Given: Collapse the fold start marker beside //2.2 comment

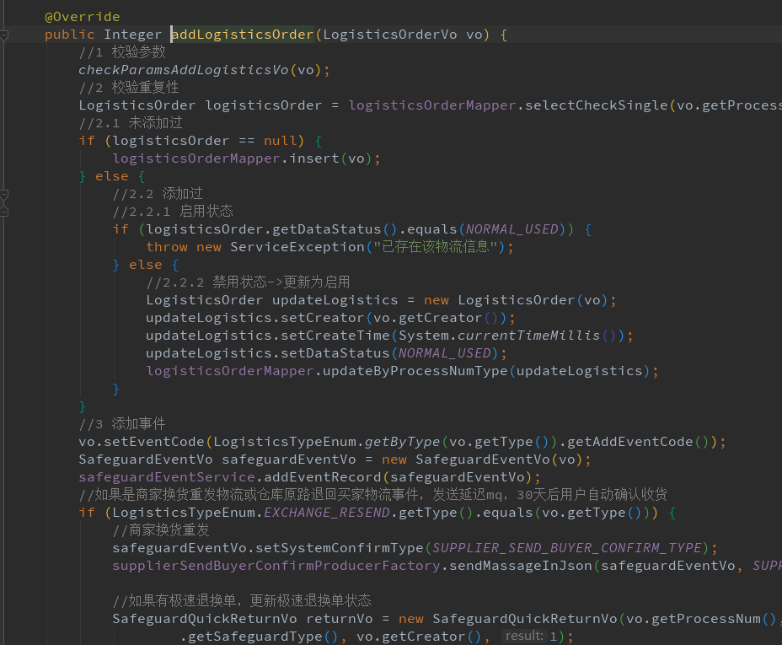Looking at the screenshot, I should (3, 194).
